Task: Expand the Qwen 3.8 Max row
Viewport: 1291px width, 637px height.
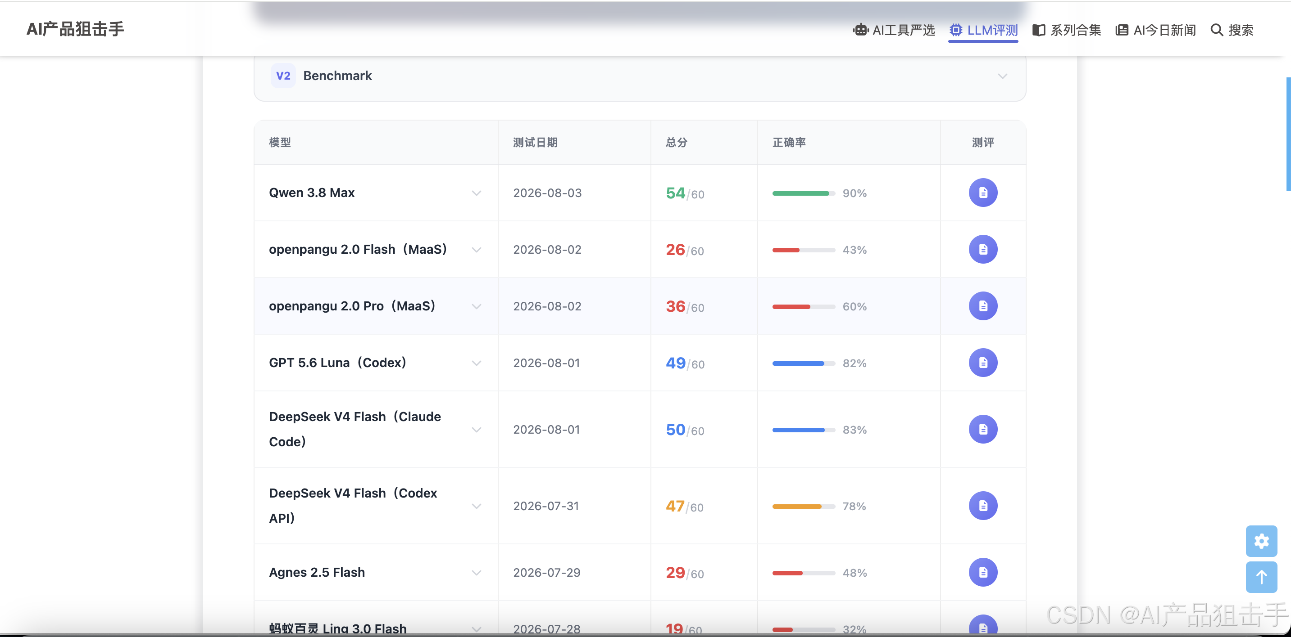Action: tap(476, 193)
